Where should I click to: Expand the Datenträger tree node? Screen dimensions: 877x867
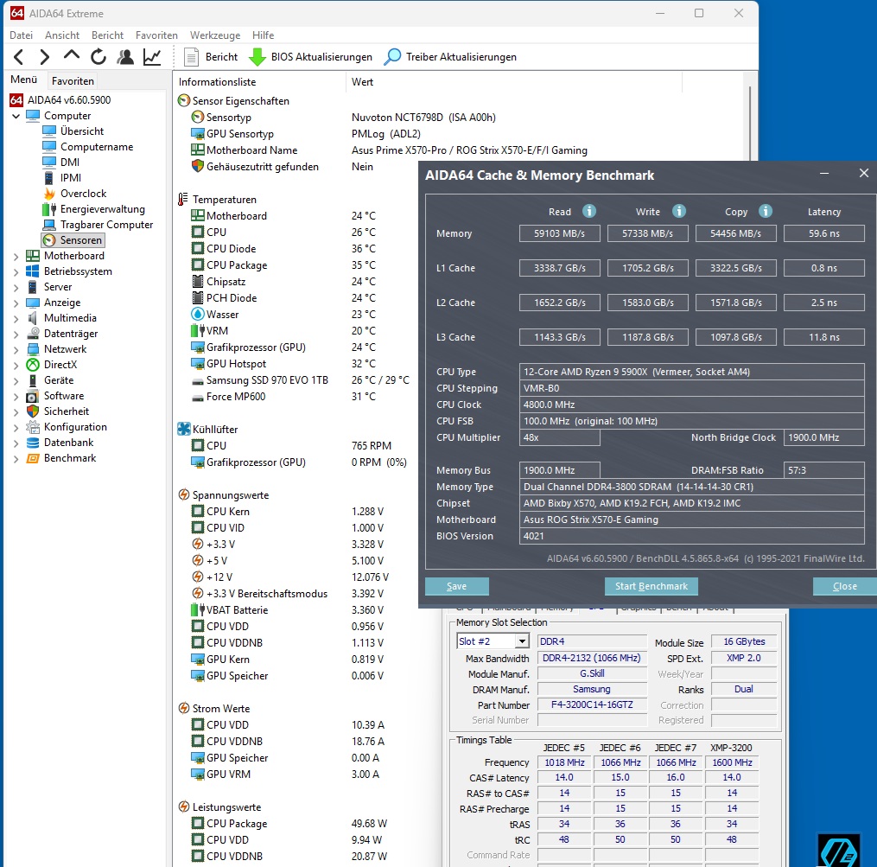pos(16,335)
